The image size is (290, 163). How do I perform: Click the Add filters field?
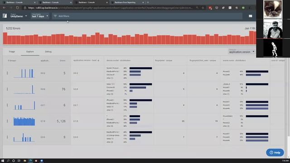point(147,16)
